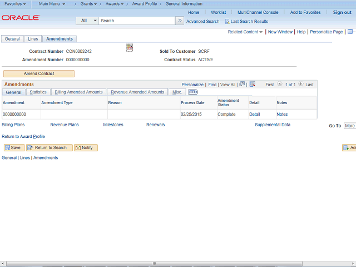Go to previous row arrow in Amendments
This screenshot has height=267, width=356.
279,84
